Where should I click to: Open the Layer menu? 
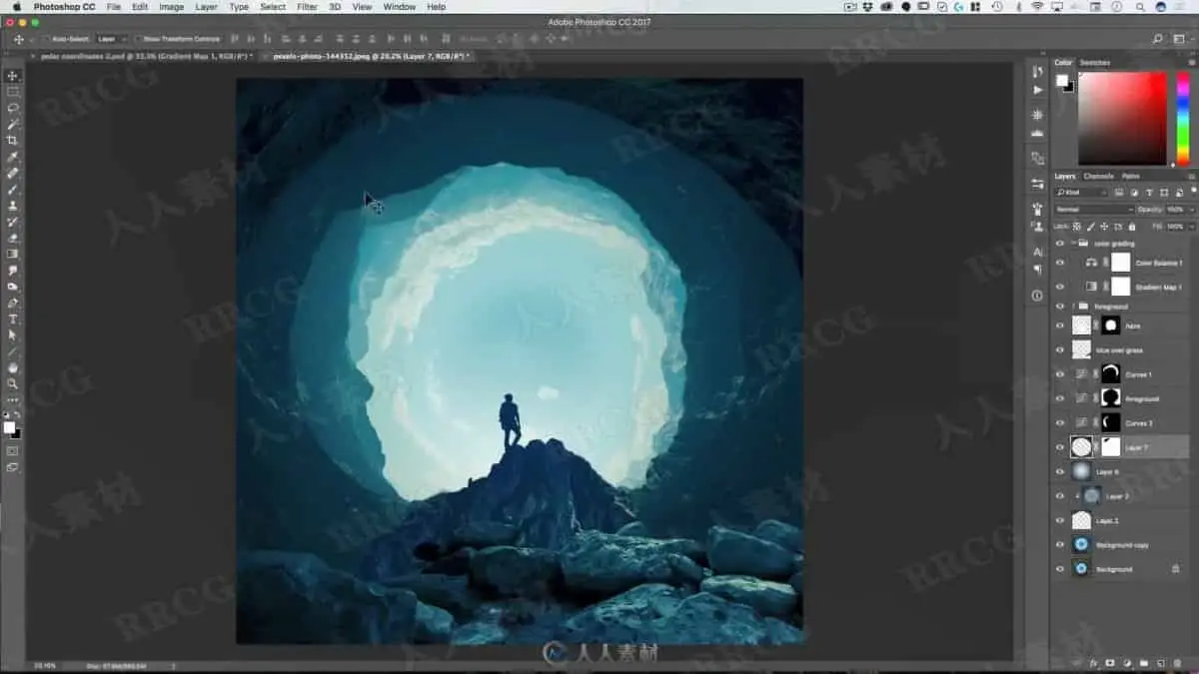[x=206, y=7]
